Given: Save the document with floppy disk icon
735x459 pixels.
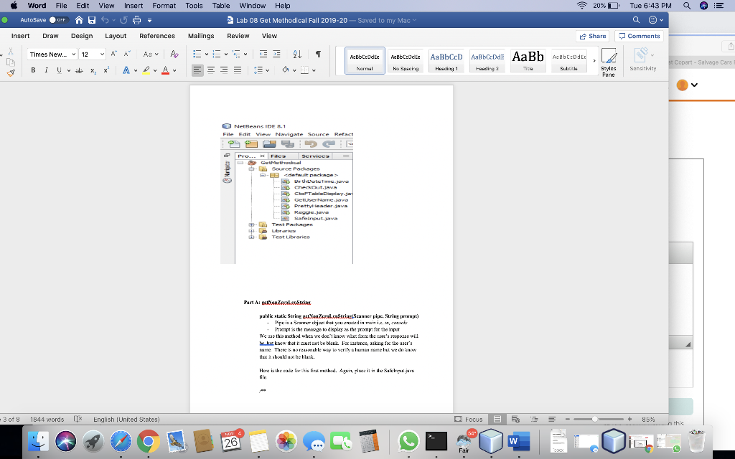Looking at the screenshot, I should point(92,20).
